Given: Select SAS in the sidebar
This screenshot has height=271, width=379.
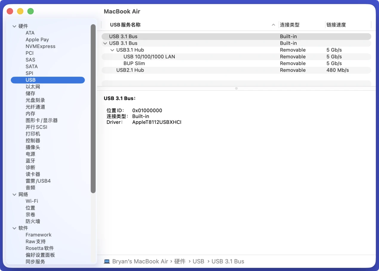Looking at the screenshot, I should pyautogui.click(x=30, y=60).
